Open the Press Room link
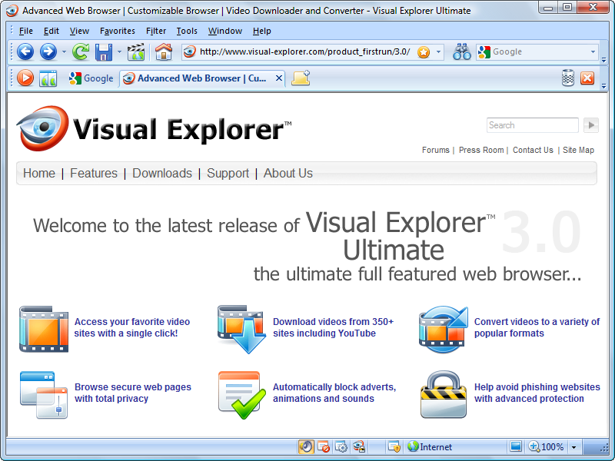Image resolution: width=615 pixels, height=461 pixels. (481, 150)
